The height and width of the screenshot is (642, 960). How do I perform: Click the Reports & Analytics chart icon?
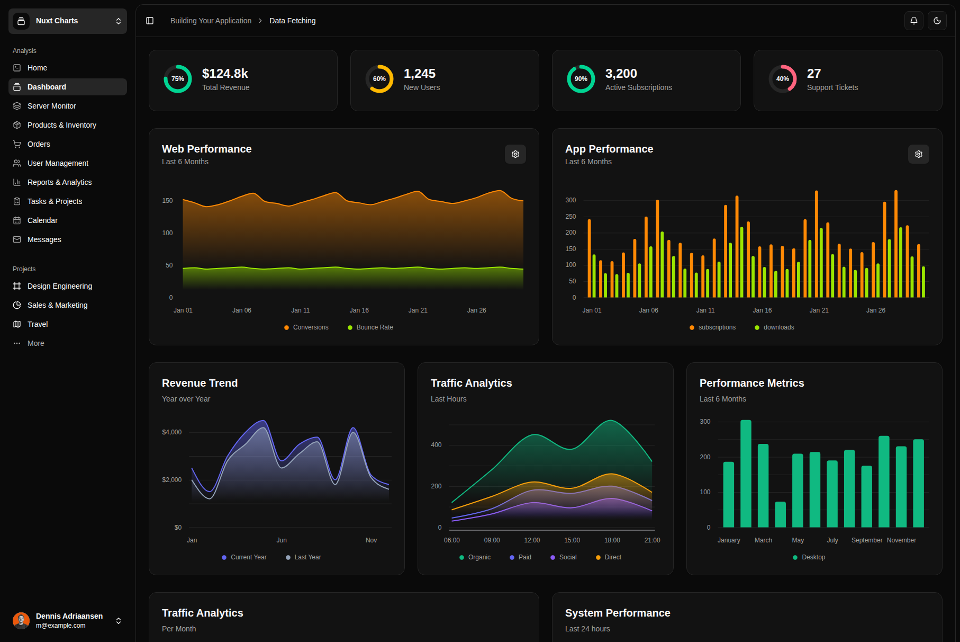coord(17,182)
